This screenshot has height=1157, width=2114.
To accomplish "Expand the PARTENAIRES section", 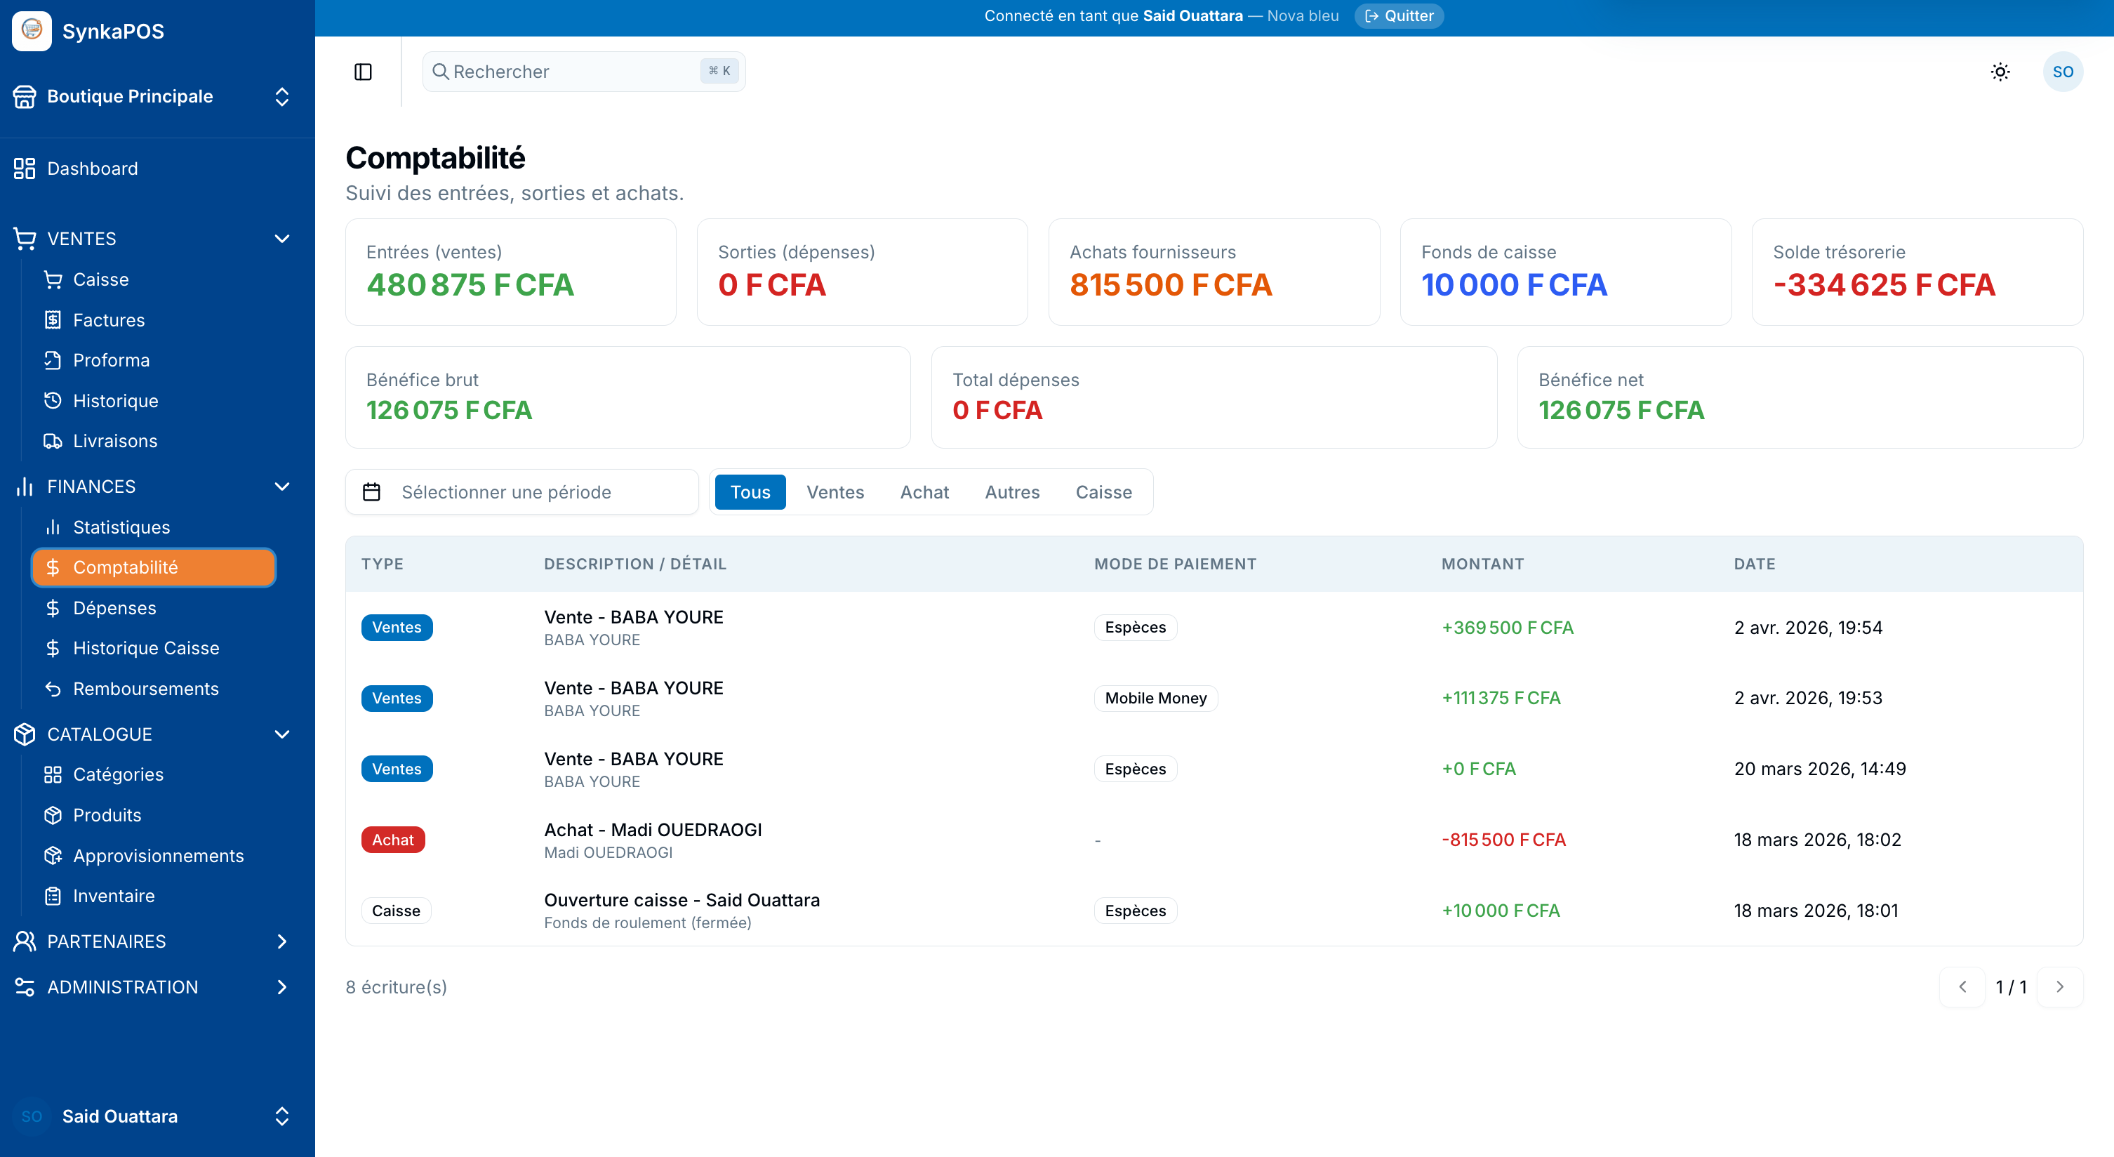I will (x=281, y=942).
